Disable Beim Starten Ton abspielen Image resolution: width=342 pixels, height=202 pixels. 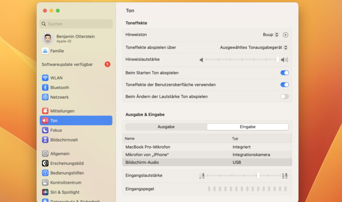coord(284,73)
